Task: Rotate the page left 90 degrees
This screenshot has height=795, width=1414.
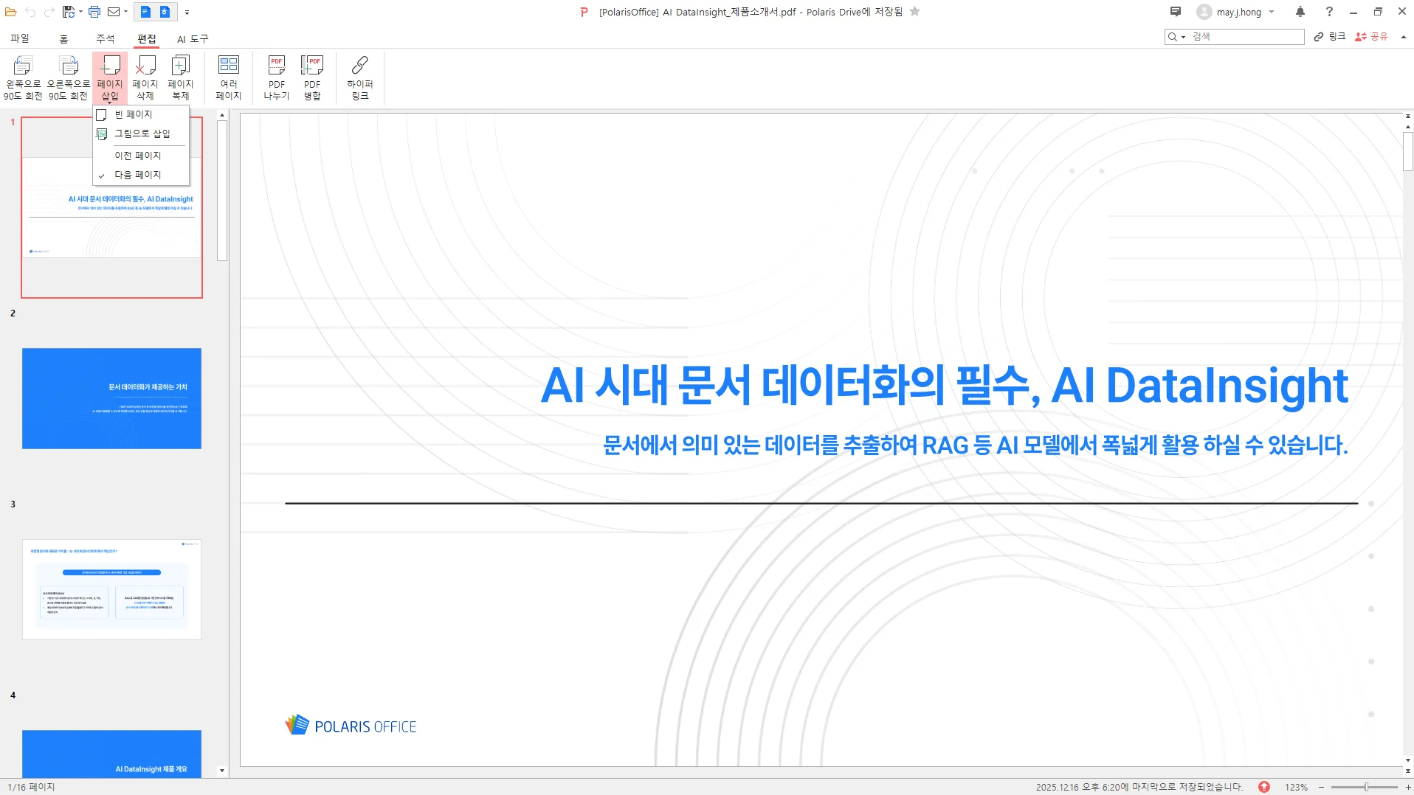Action: coord(21,76)
